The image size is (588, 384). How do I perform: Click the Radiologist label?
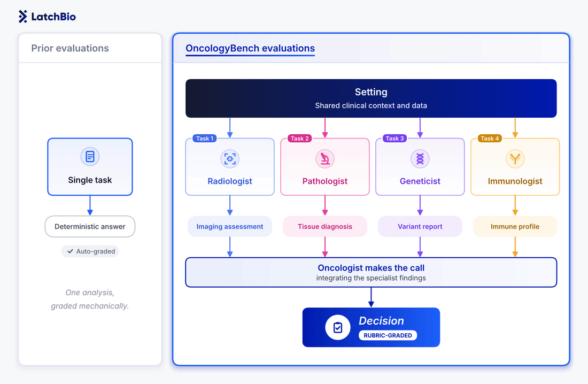click(230, 181)
